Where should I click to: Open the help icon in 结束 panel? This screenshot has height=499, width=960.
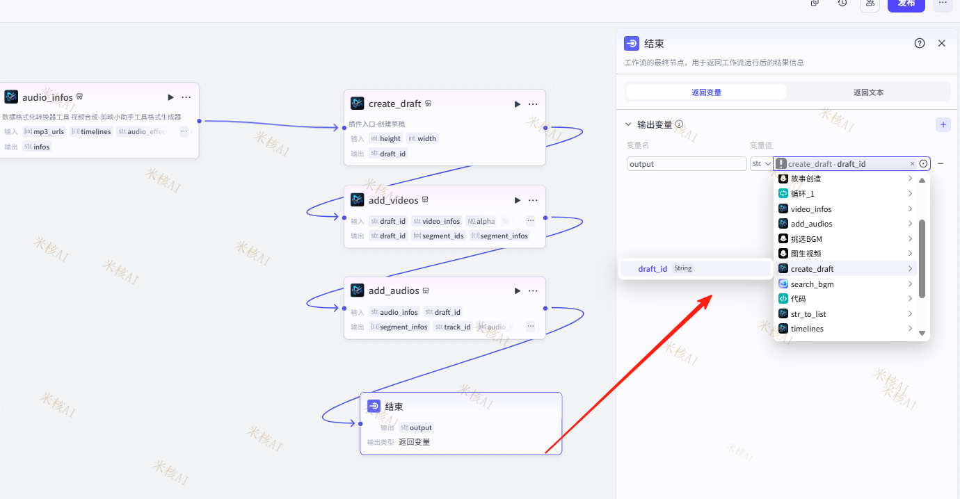pyautogui.click(x=920, y=43)
